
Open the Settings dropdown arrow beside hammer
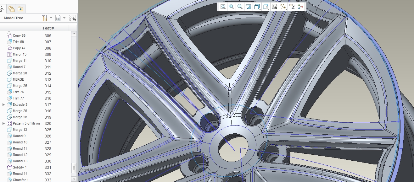[x=51, y=18]
